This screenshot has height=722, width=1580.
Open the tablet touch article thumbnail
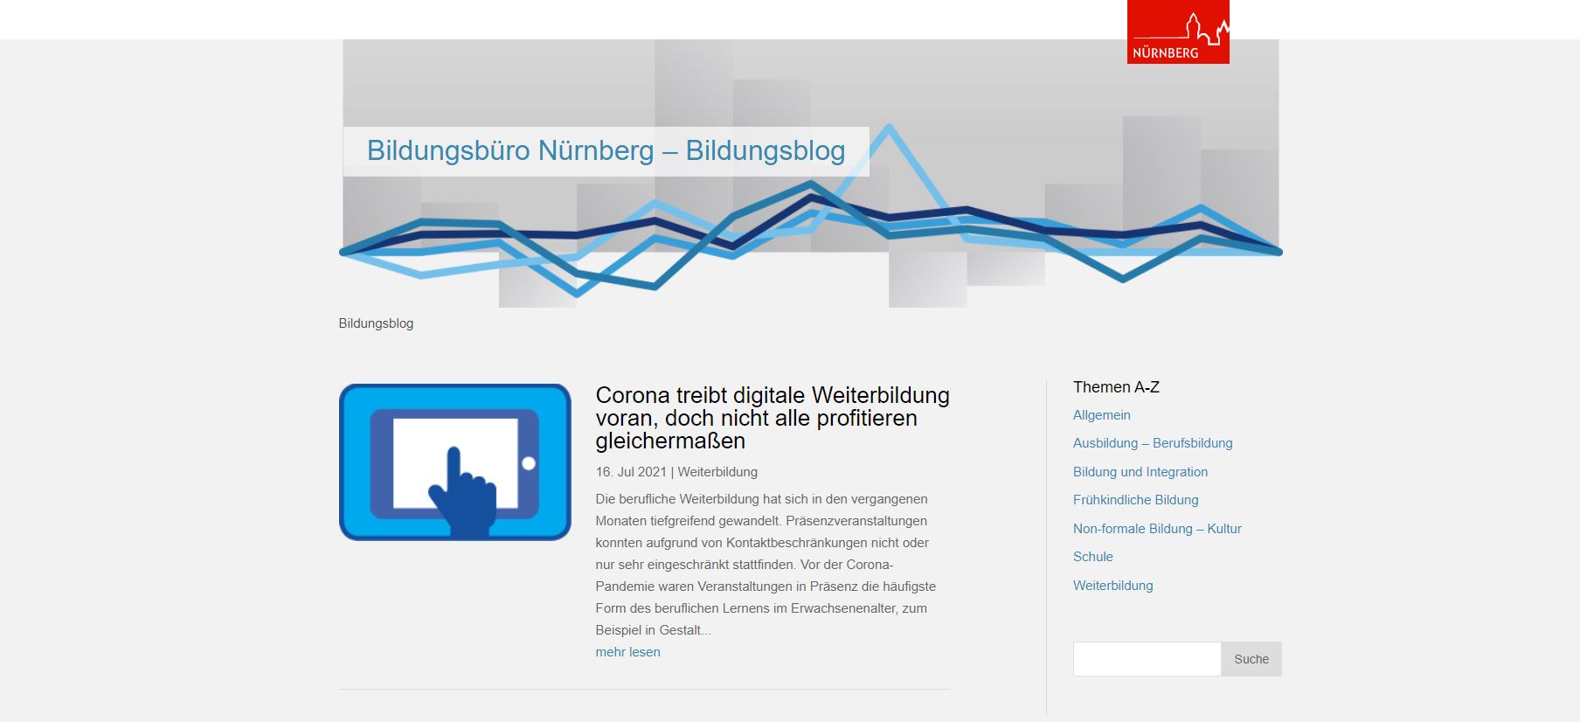[454, 462]
